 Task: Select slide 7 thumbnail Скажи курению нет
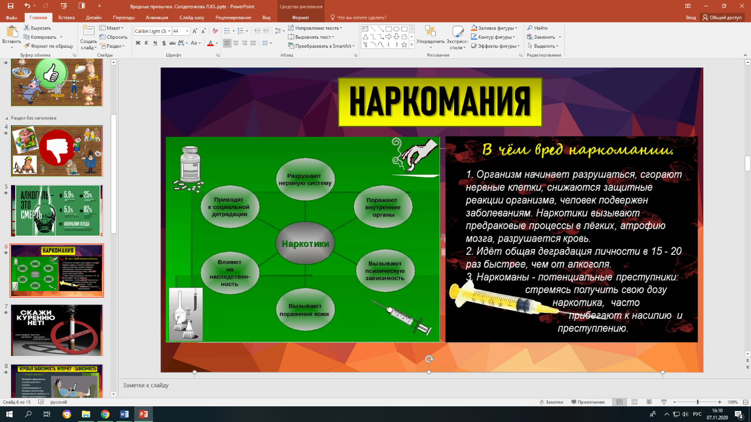pyautogui.click(x=57, y=330)
